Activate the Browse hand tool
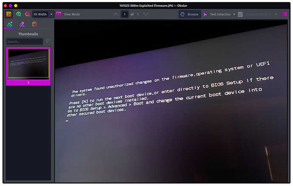 point(189,14)
